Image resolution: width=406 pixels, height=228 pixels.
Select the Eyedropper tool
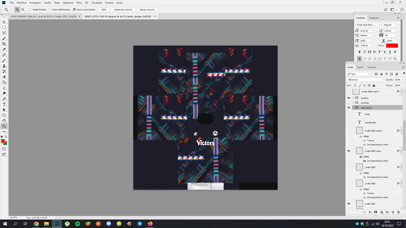tap(4, 50)
